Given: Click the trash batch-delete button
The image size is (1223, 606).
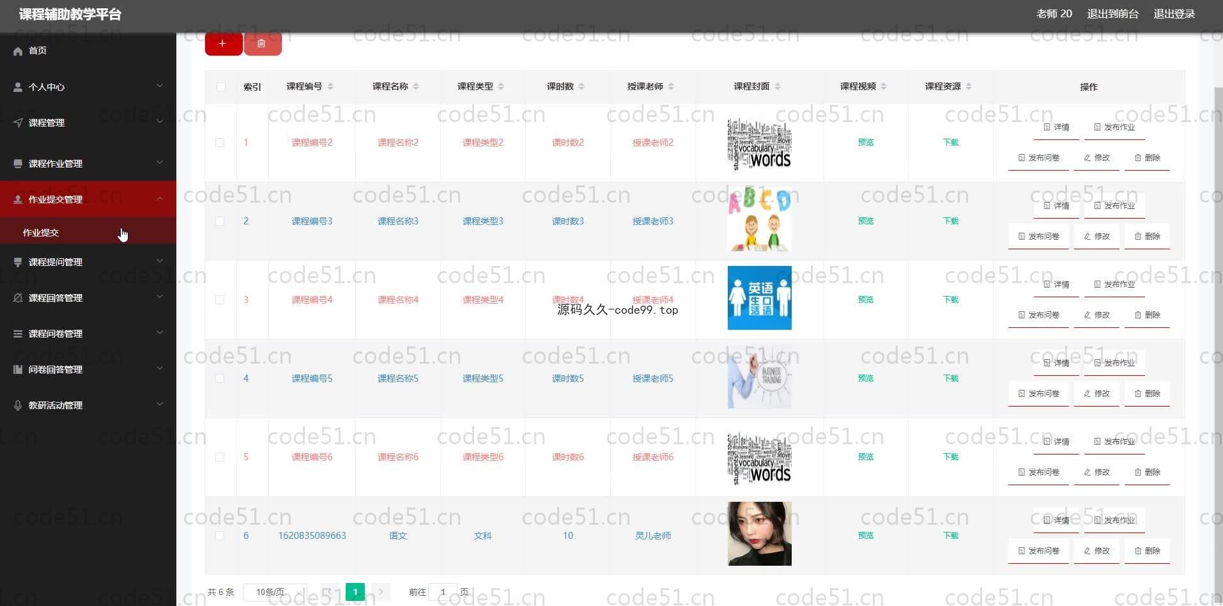Looking at the screenshot, I should (262, 43).
